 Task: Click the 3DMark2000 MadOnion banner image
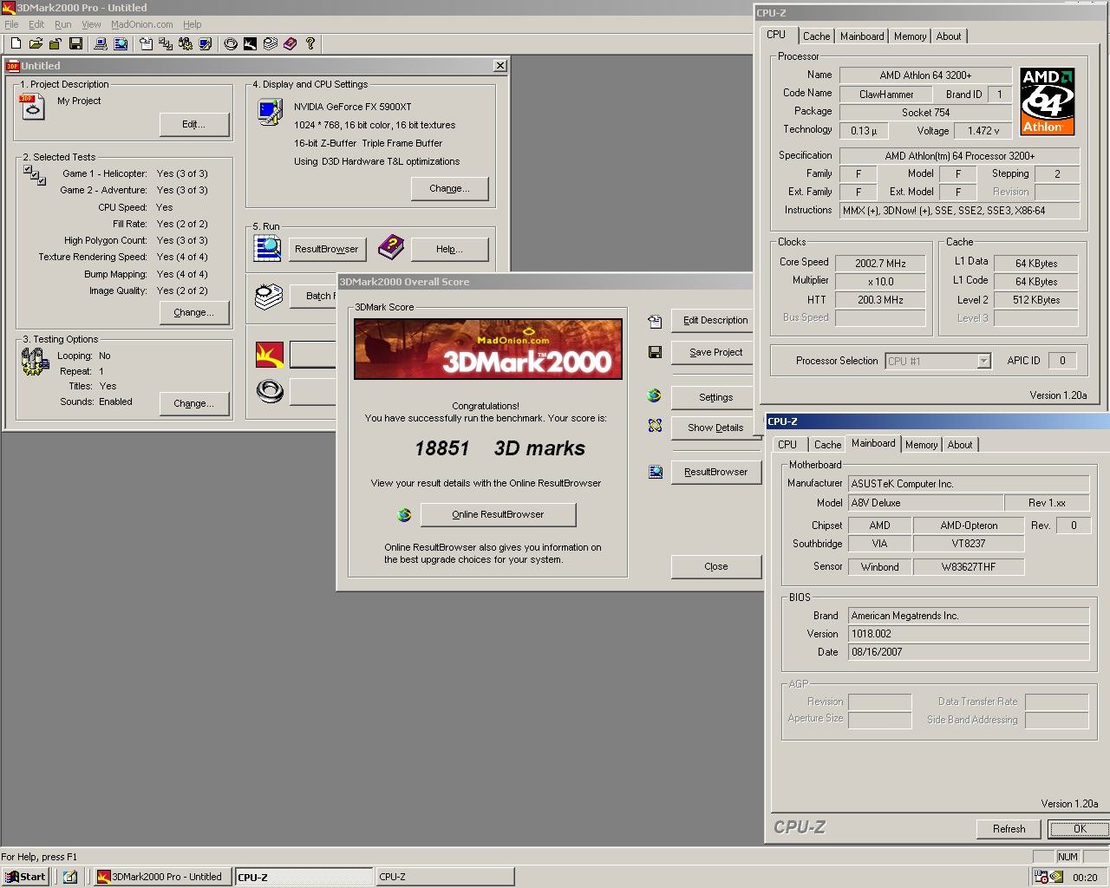(487, 349)
